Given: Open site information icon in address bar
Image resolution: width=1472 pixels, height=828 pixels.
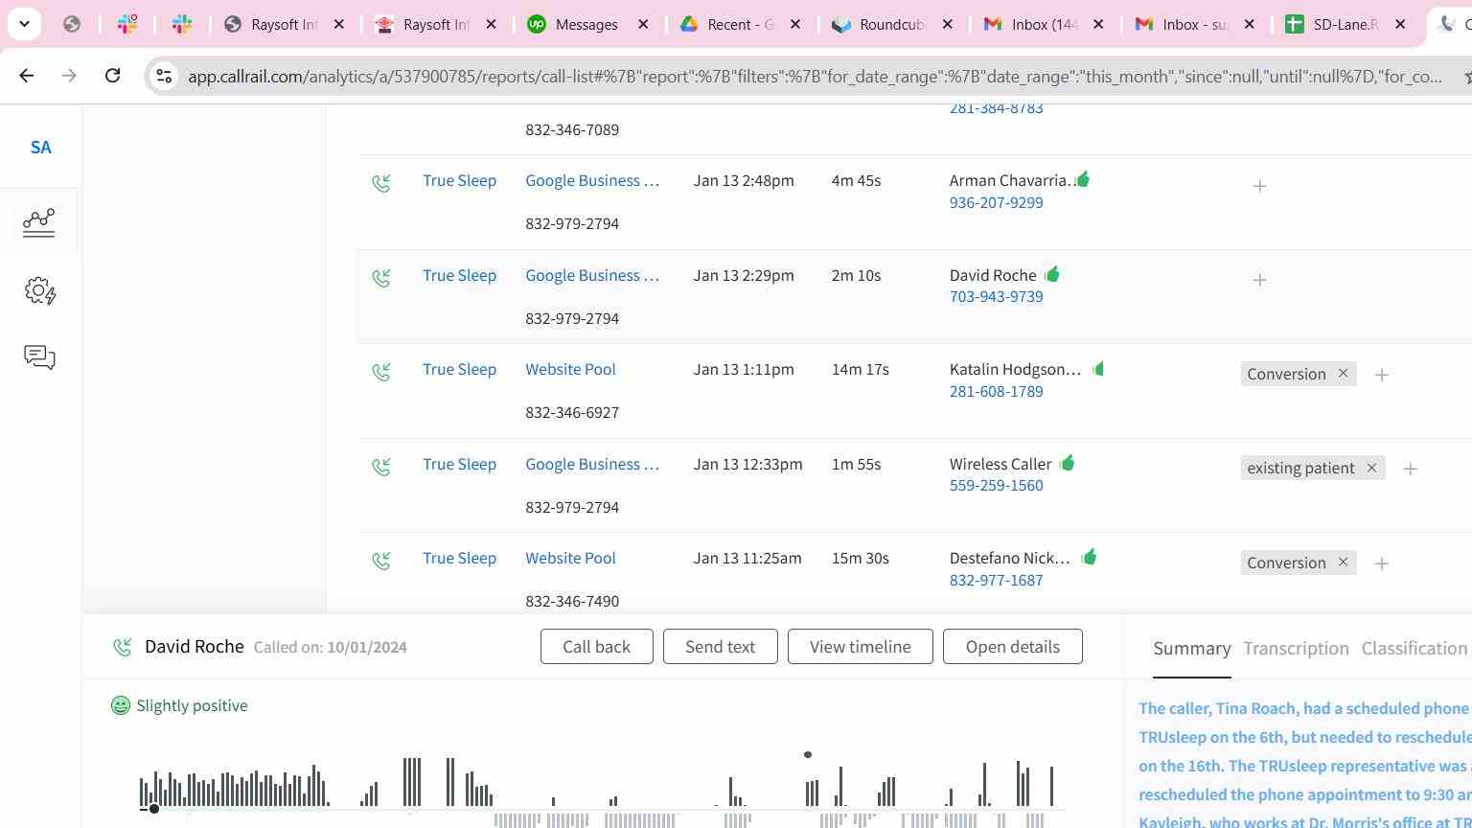Looking at the screenshot, I should 164,76.
